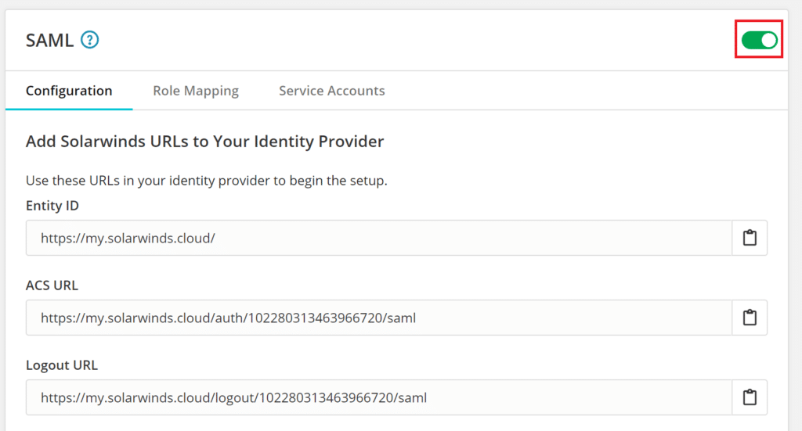Switch to the Configuration tab
Viewport: 802px width, 431px height.
point(69,91)
